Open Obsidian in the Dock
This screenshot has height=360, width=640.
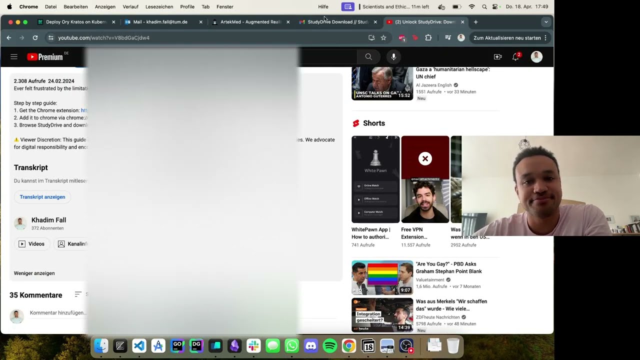tap(234, 345)
